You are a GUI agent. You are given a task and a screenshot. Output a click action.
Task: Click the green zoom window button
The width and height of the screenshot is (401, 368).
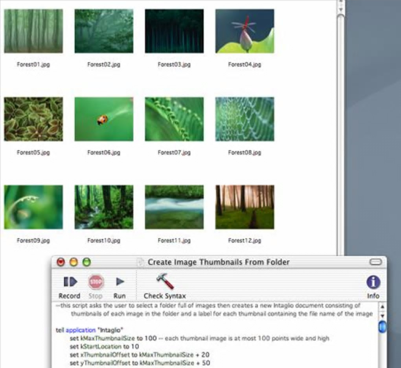[87, 262]
